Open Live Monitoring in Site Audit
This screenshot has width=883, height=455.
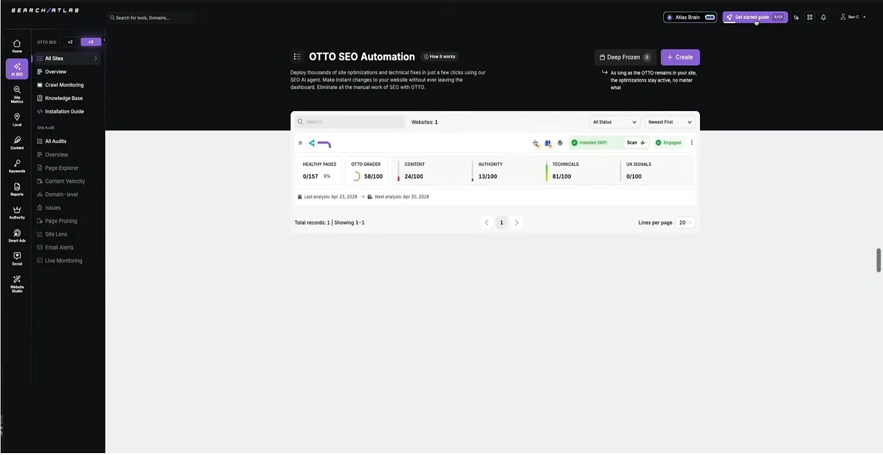click(x=59, y=261)
